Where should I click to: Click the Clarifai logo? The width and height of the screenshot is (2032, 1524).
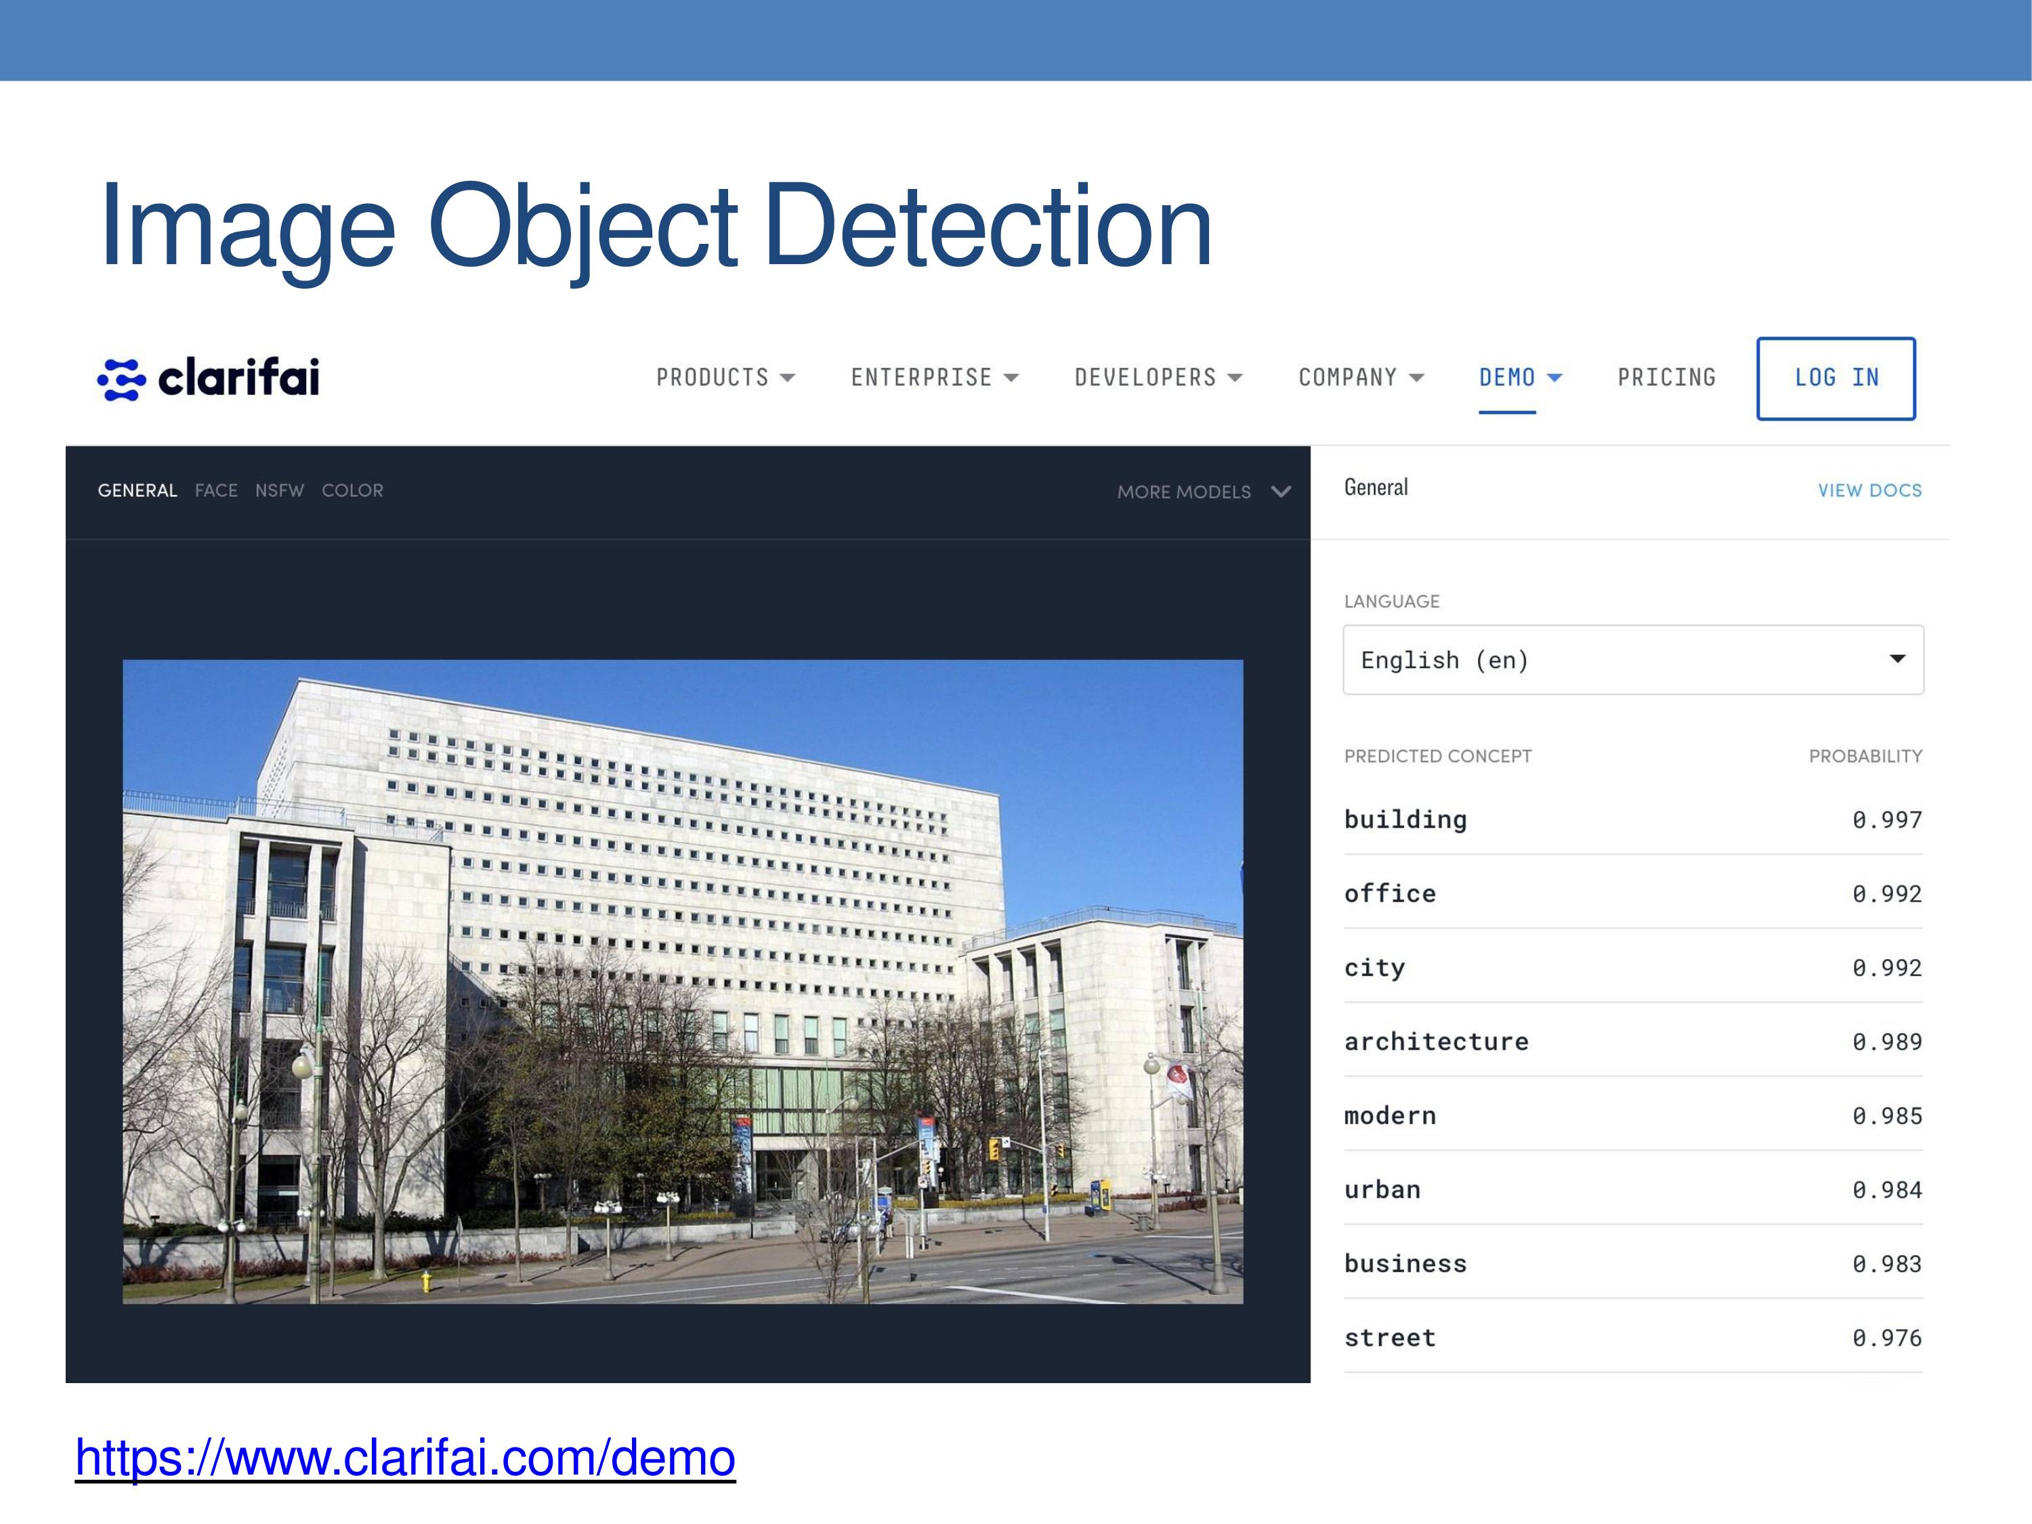point(209,379)
